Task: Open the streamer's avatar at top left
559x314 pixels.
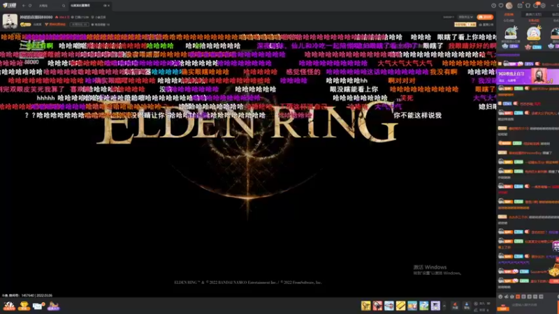Action: coord(10,22)
